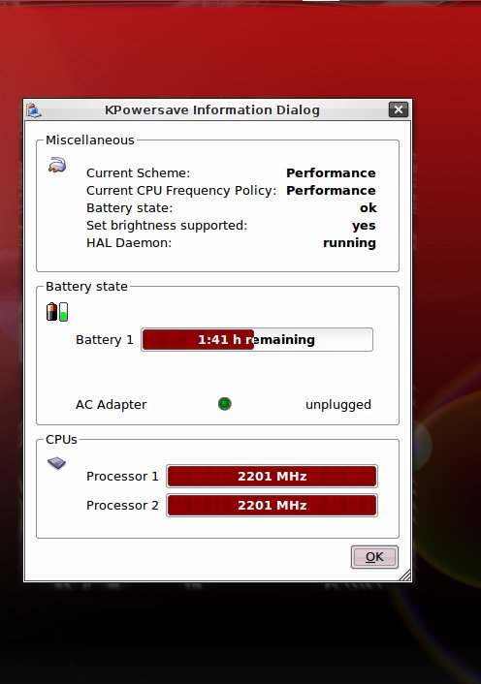The image size is (481, 684).
Task: Click the Current Scheme Performance value
Action: pyautogui.click(x=331, y=172)
